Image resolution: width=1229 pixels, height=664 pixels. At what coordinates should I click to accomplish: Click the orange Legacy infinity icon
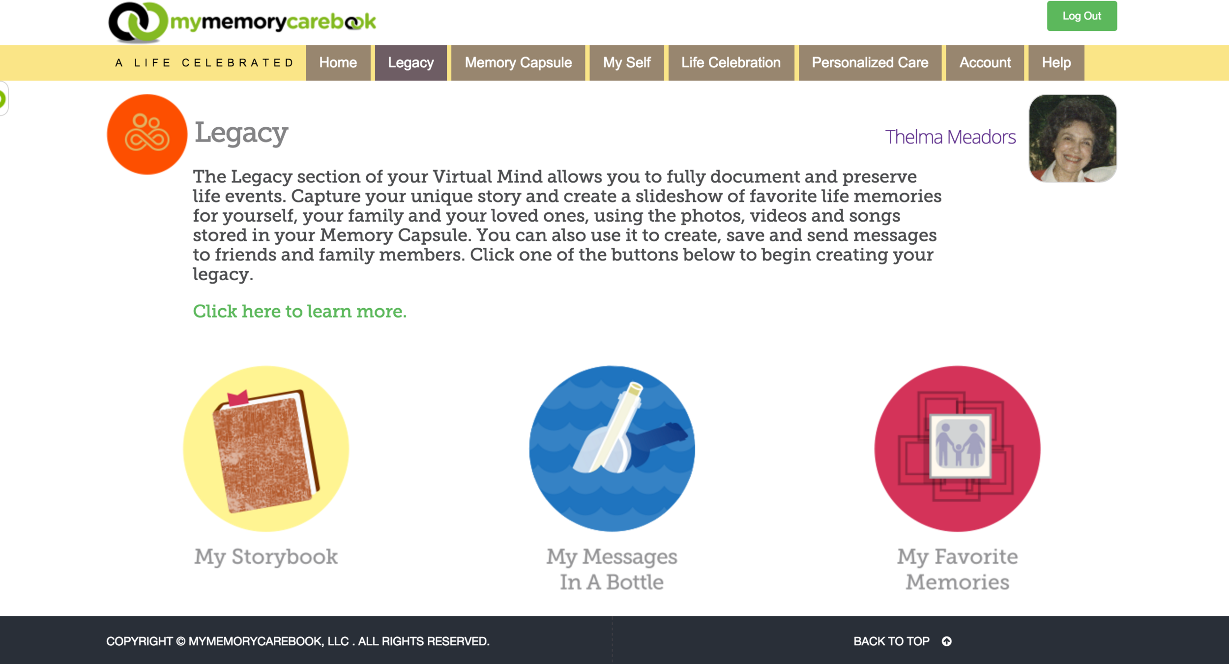147,134
